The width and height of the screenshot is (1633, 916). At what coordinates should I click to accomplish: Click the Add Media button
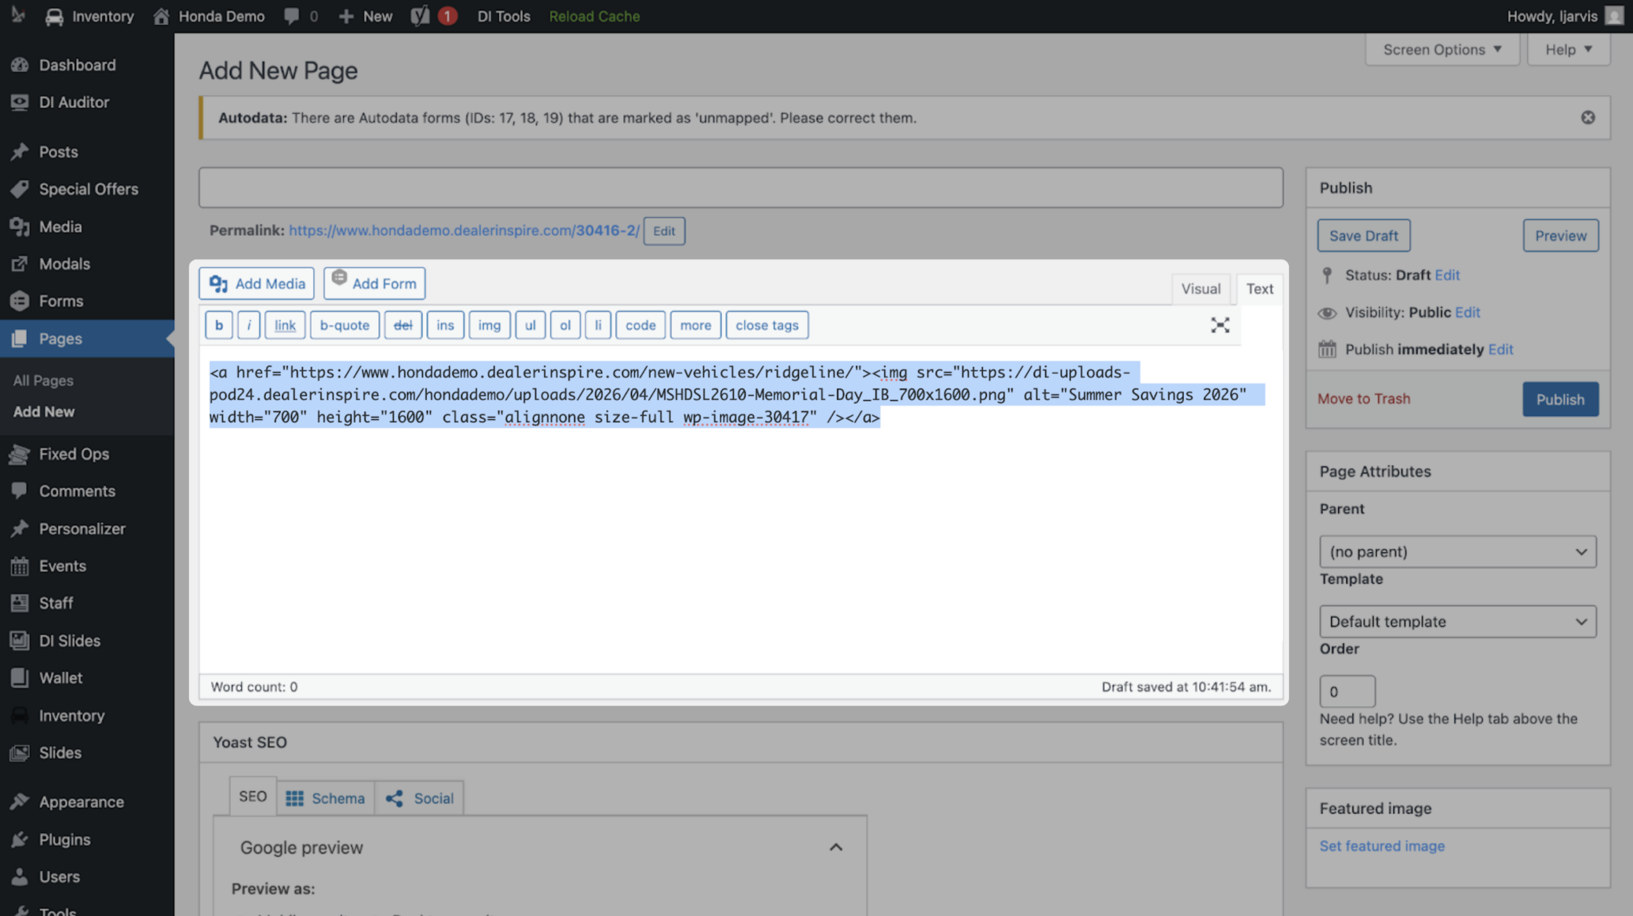[256, 283]
